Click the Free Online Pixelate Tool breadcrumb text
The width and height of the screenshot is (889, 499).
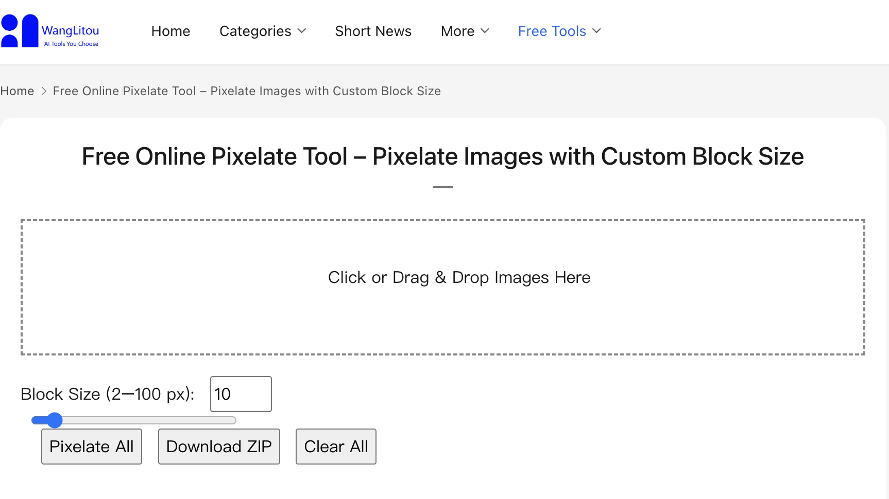(247, 91)
